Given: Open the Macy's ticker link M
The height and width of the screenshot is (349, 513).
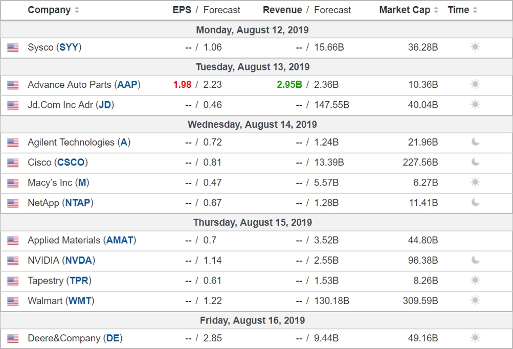Looking at the screenshot, I should (x=82, y=182).
